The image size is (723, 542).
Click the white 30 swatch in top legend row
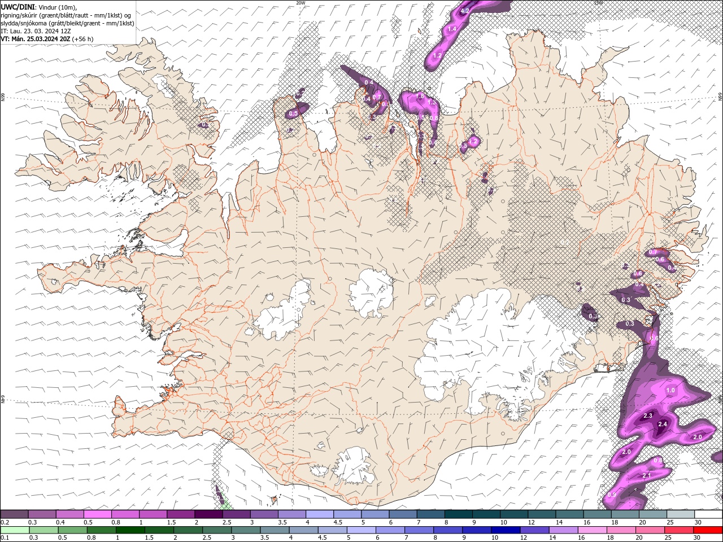pos(708,514)
